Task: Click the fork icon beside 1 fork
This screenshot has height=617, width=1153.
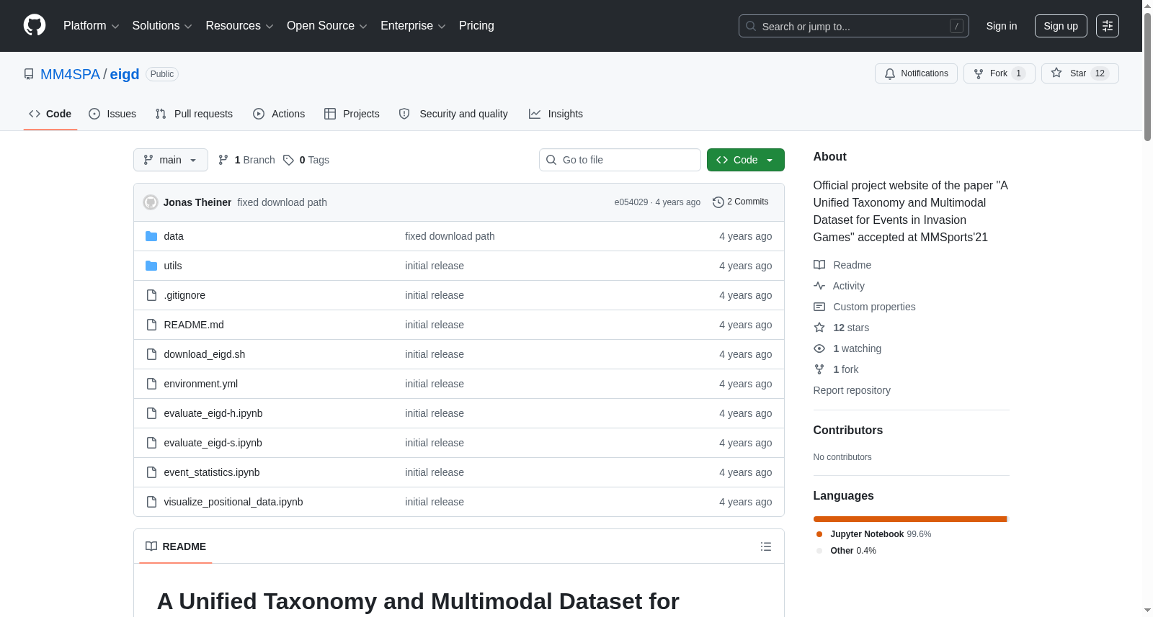Action: click(x=819, y=369)
